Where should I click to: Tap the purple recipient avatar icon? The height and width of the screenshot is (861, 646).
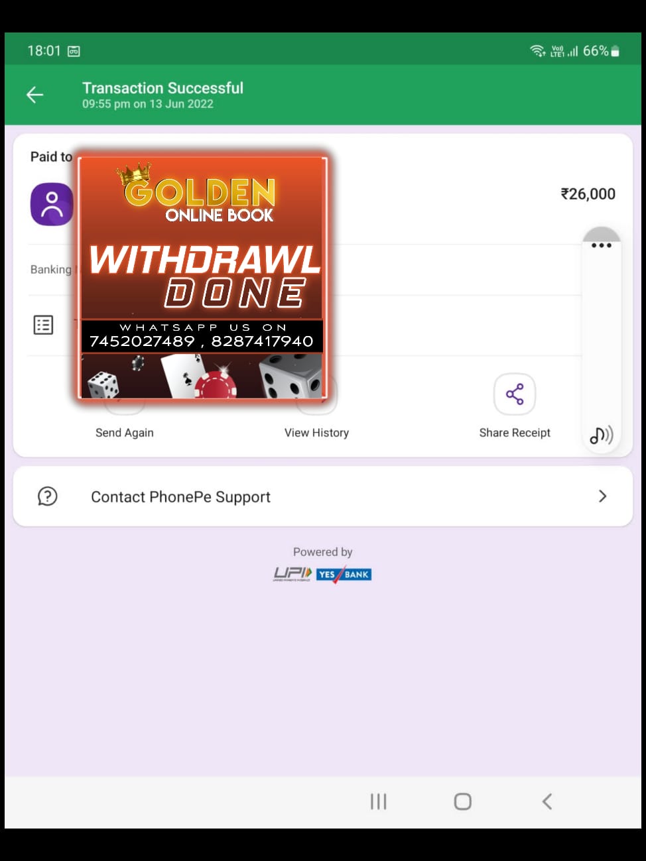[x=52, y=204]
